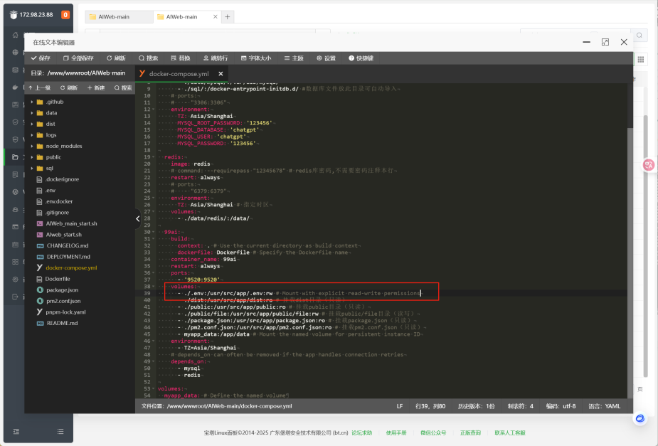Open 正版查询 link
Viewport: 658px width, 446px height.
coord(470,433)
